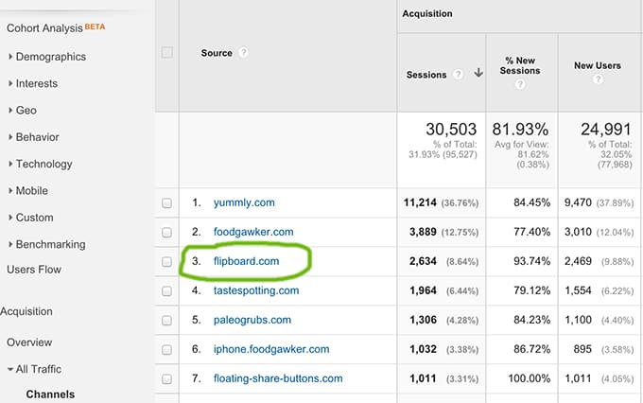The height and width of the screenshot is (403, 643).
Task: Check the box for floating-share-buttons.com row
Action: pyautogui.click(x=166, y=378)
